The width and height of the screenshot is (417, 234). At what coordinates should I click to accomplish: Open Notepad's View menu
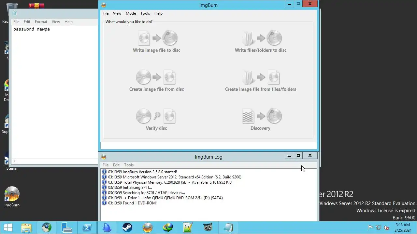pos(56,22)
